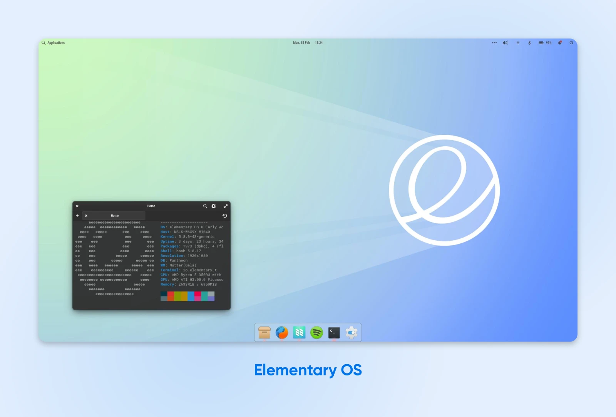Screen dimensions: 616x417
Task: Open closed tabs history icon in terminal
Action: (225, 216)
